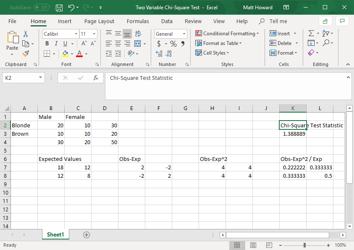Click Delete cells button
The height and width of the screenshot is (250, 354).
(x=281, y=43)
